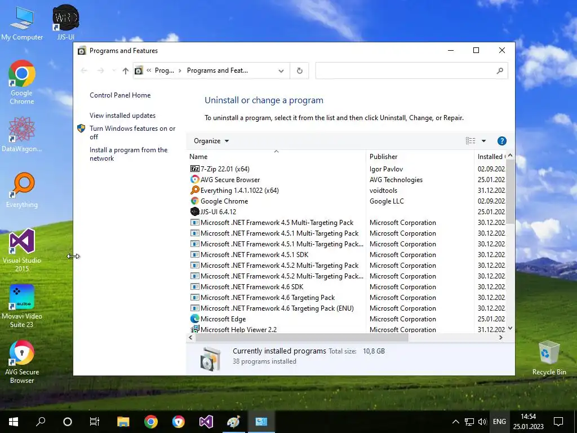Open the network icon in system tray
This screenshot has height=433, width=577.
click(x=469, y=422)
